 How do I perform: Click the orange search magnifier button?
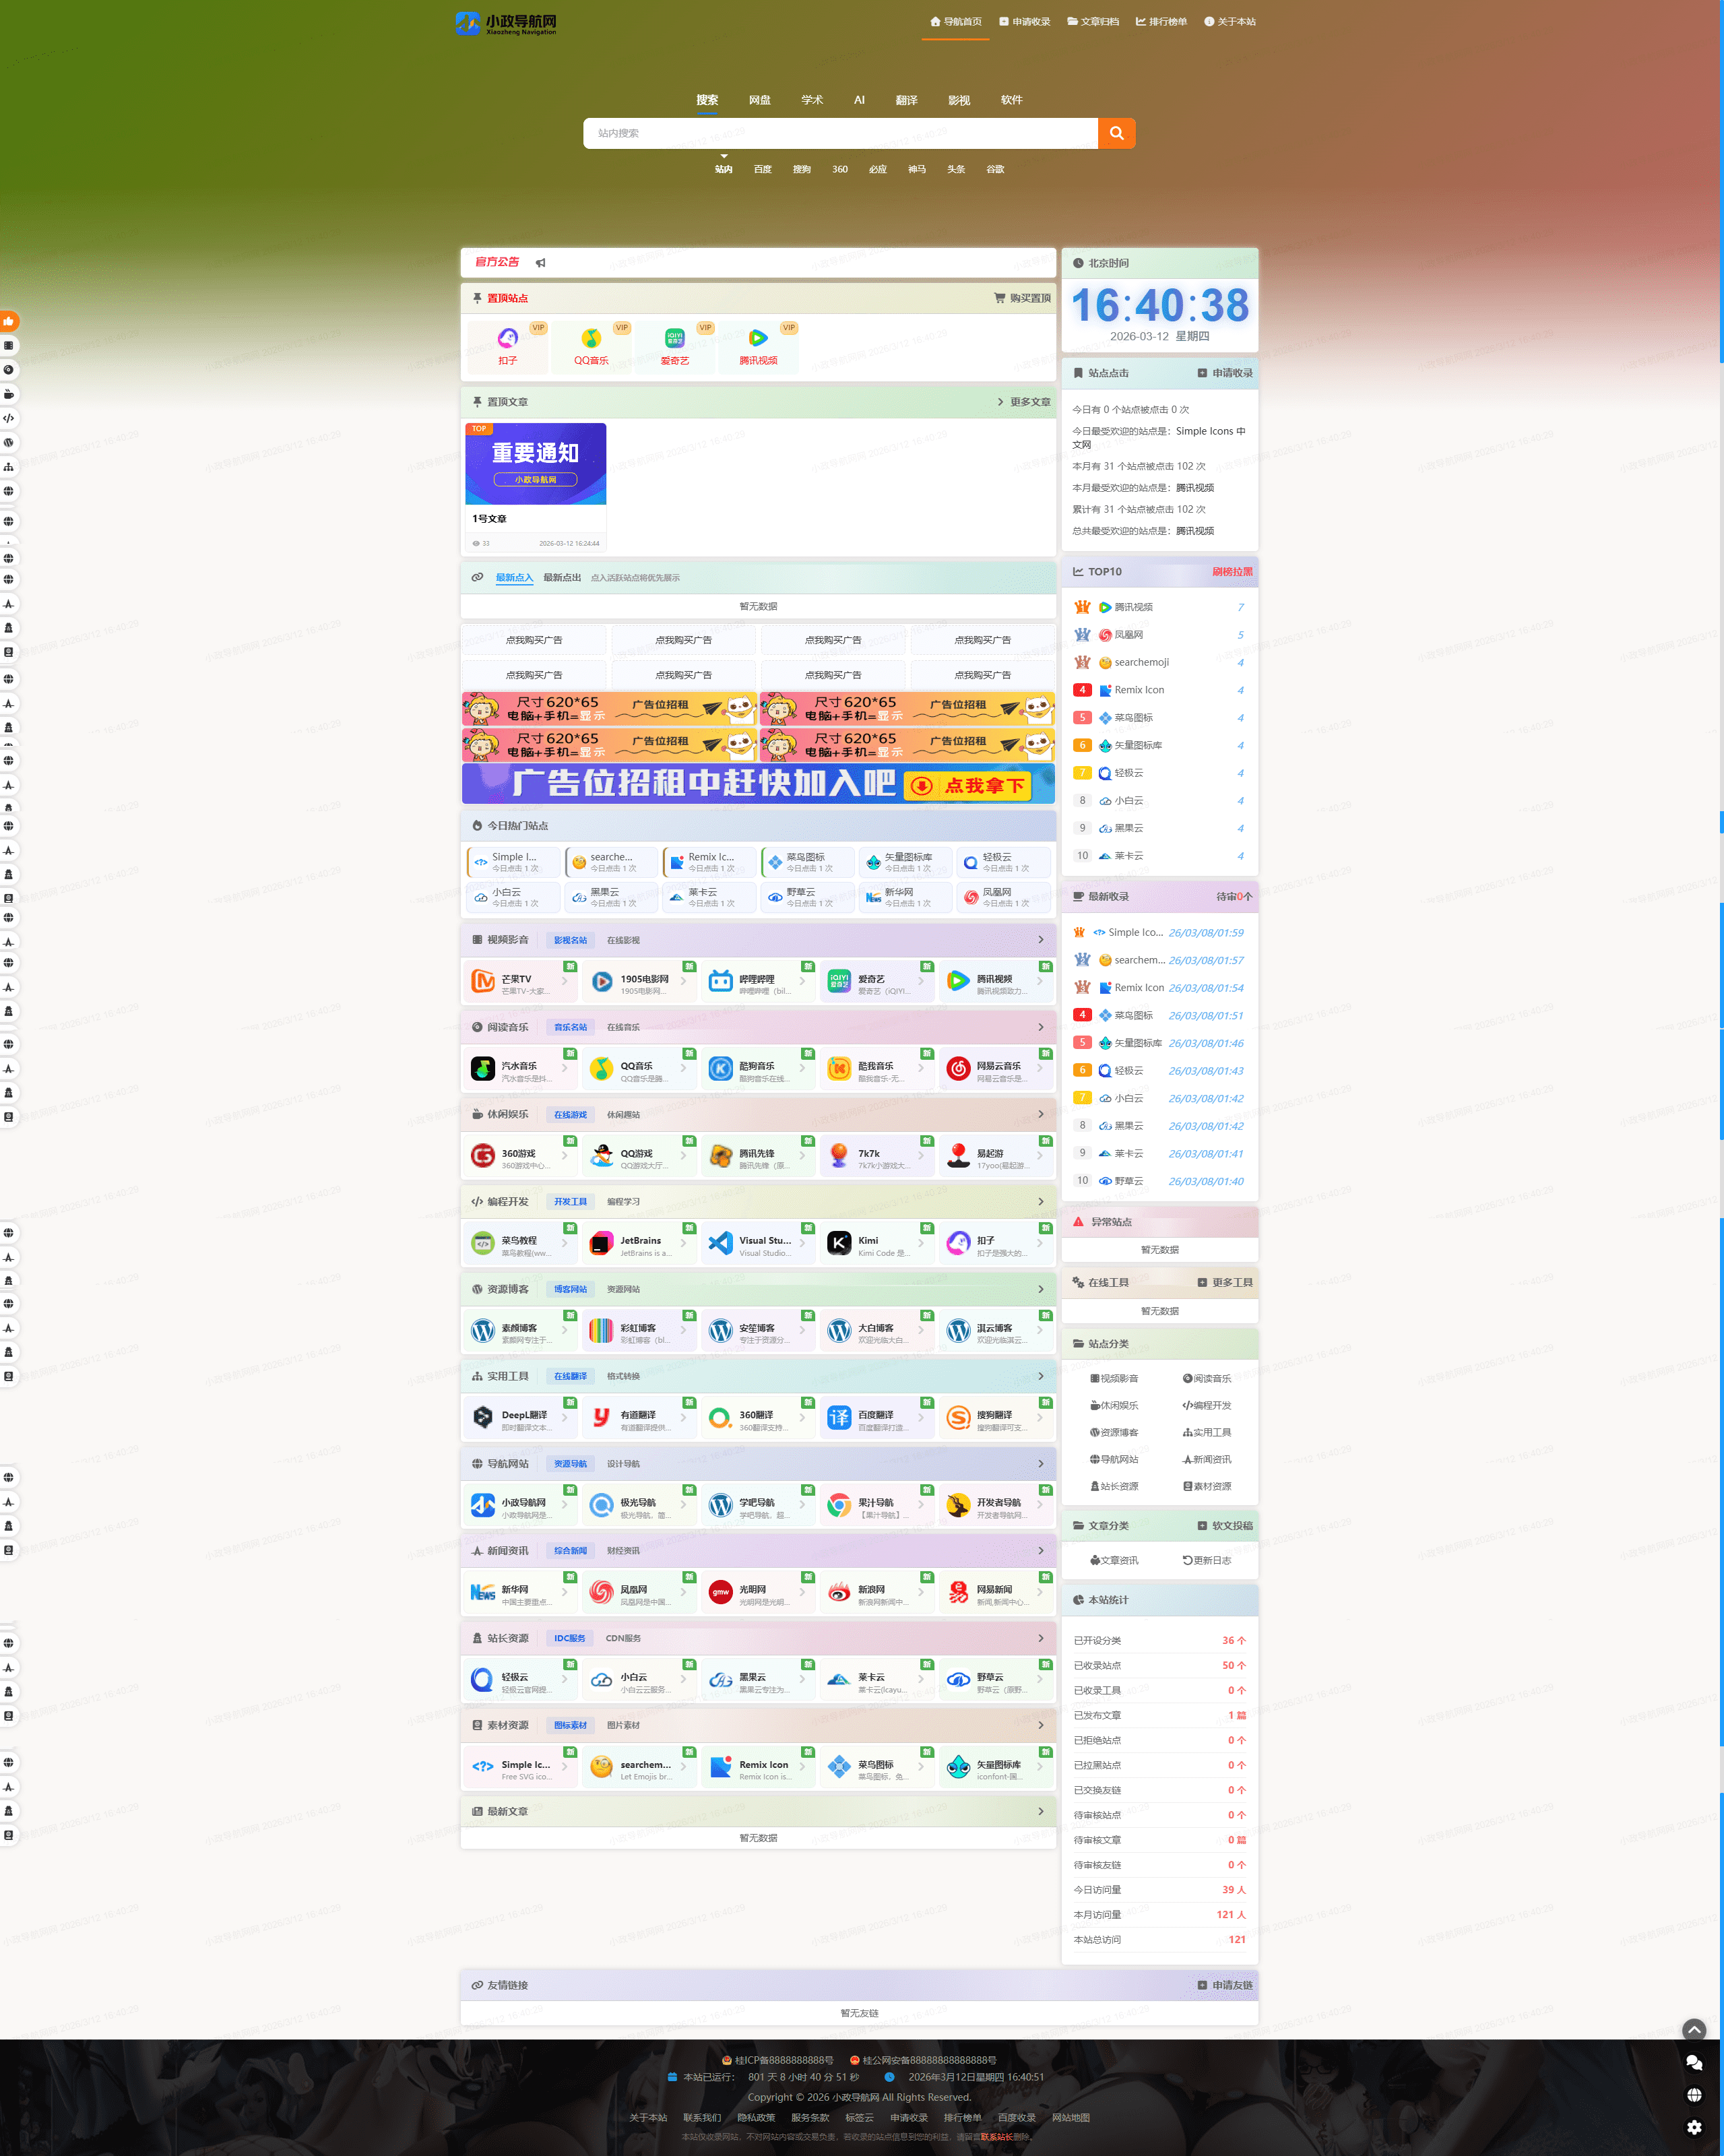(1116, 133)
